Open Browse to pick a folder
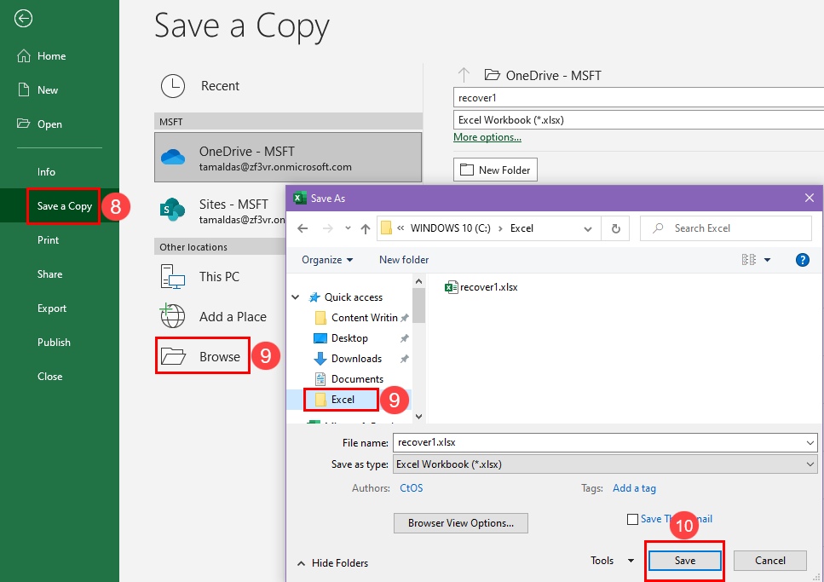Screen dimensions: 824x582 (x=203, y=356)
